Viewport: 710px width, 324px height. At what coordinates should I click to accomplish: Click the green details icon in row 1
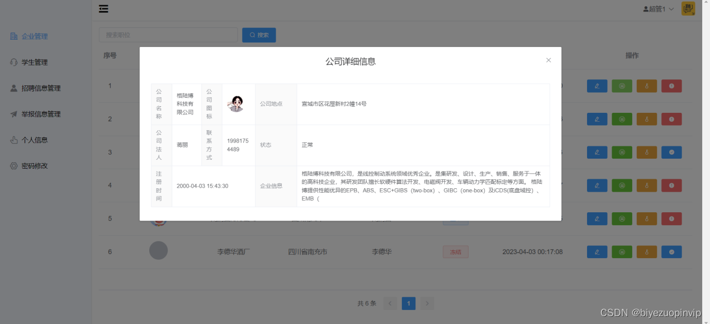[x=622, y=86]
